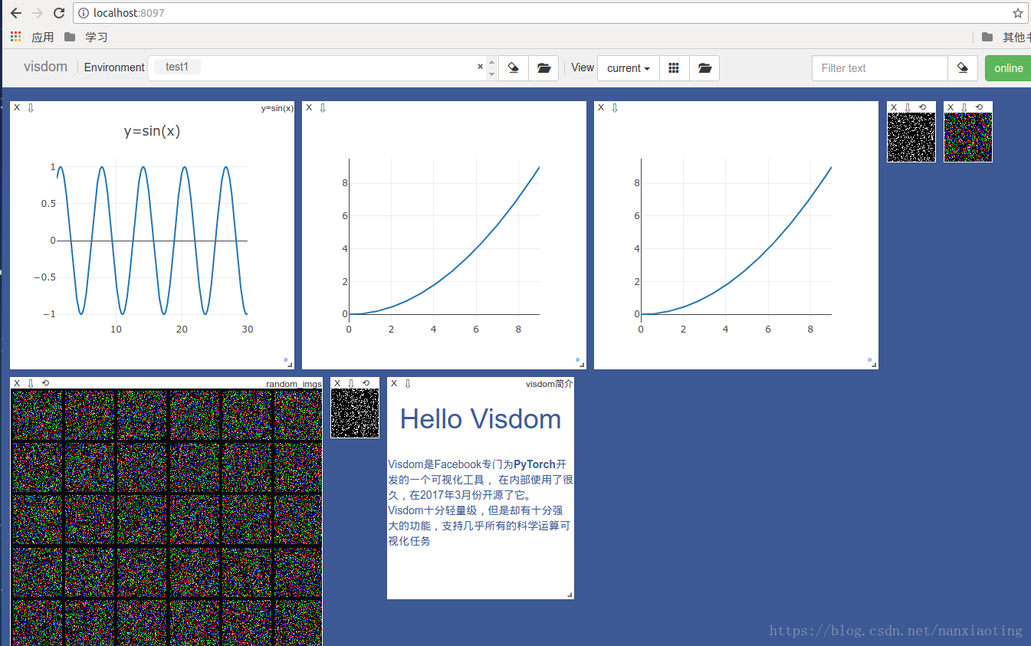This screenshot has height=646, width=1031.
Task: Click the browser forward arrow
Action: click(38, 13)
